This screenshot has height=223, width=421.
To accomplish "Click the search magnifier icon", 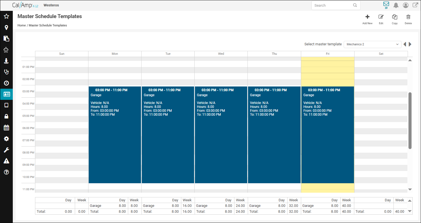I will coord(355,5).
